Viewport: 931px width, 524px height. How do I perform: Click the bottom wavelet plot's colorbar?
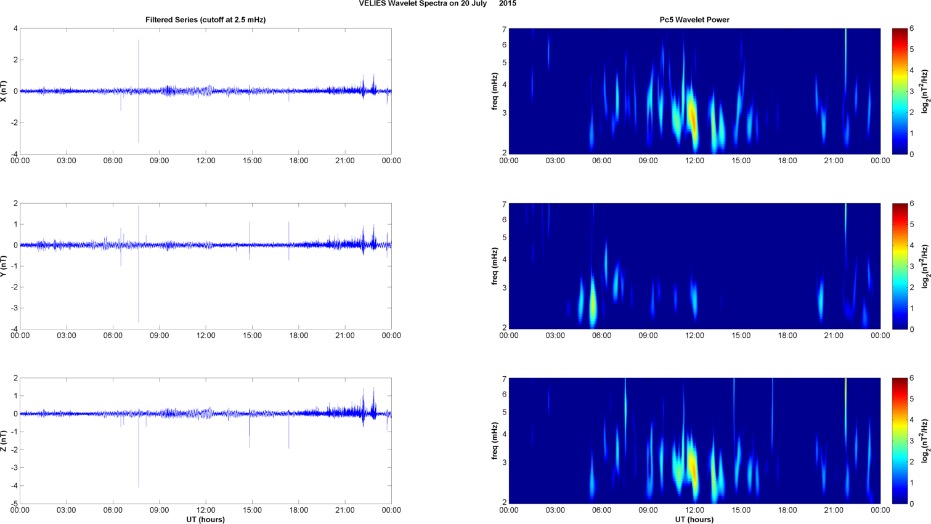(x=900, y=441)
